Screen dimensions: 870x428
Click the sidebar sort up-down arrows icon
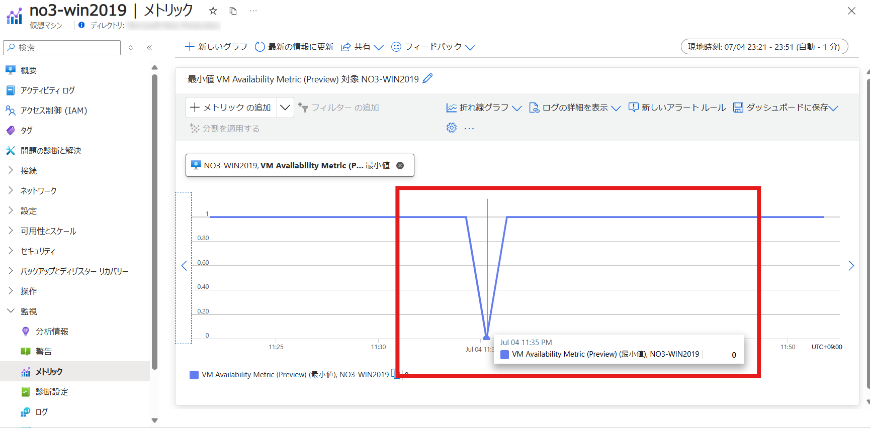click(131, 48)
